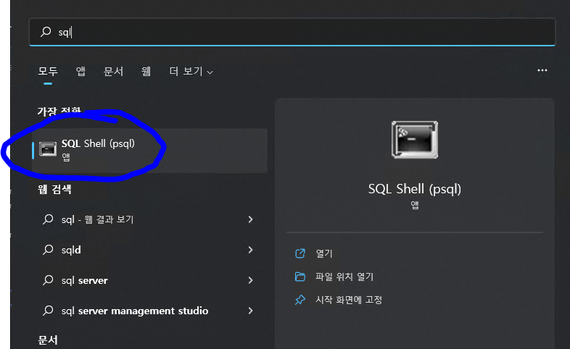Click the pin icon for 시작 화면에 고정
Screen dimensions: 570x349
tap(300, 300)
